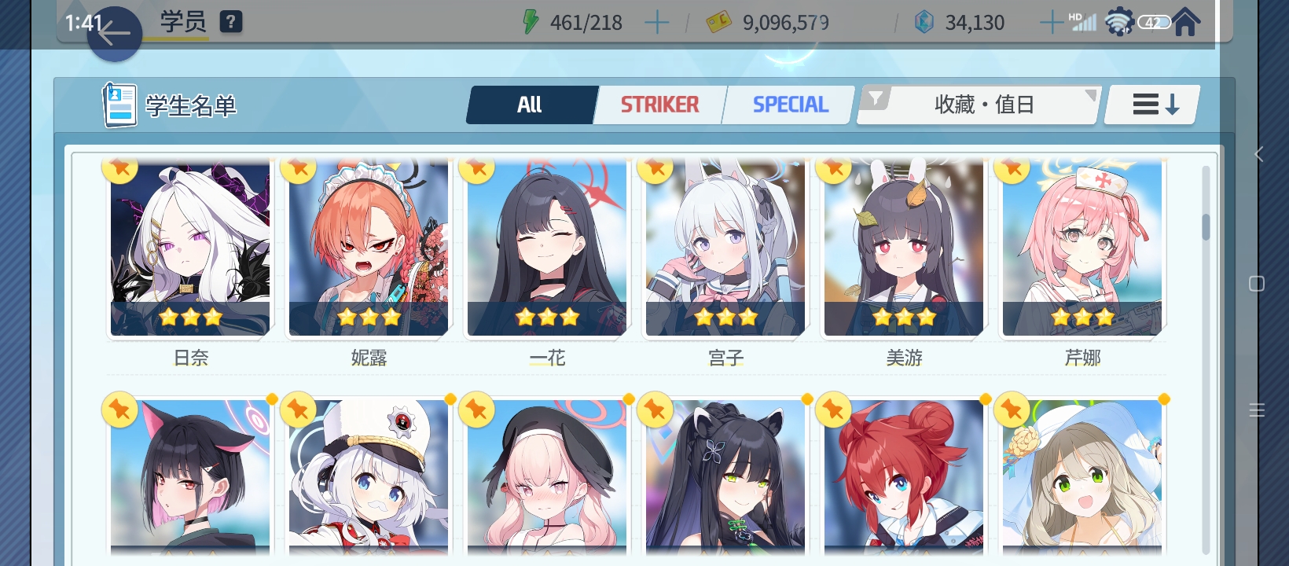Add gems with the plus icon
This screenshot has width=1289, height=566.
tap(1051, 23)
